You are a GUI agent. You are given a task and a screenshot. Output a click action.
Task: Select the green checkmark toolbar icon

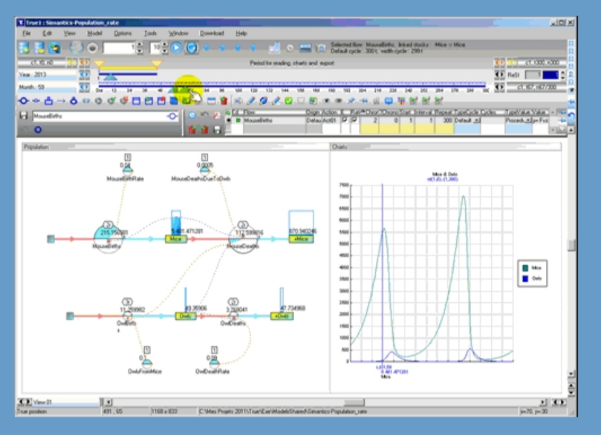click(288, 100)
